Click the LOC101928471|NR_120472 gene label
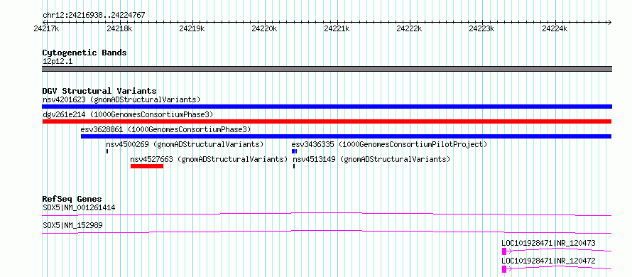The height and width of the screenshot is (277, 632). pyautogui.click(x=548, y=261)
